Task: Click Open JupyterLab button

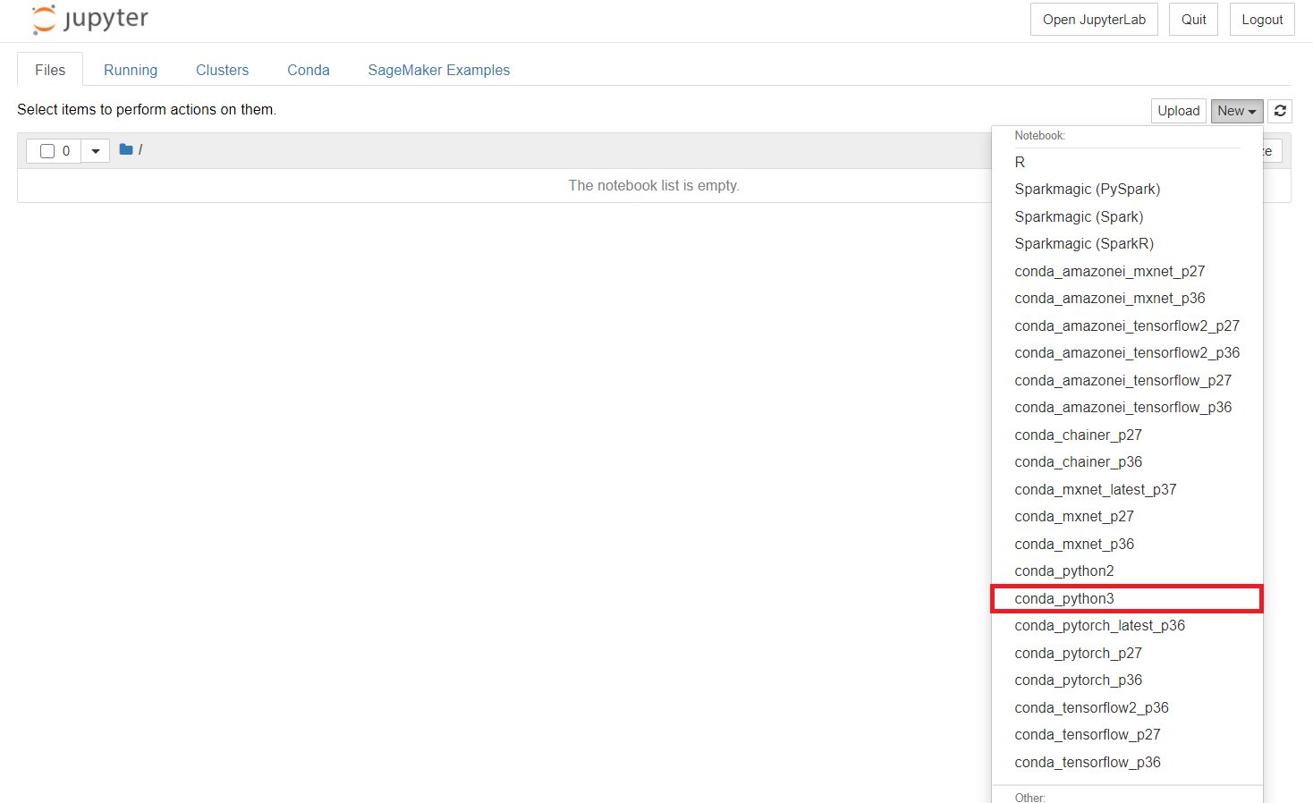Action: pos(1094,20)
